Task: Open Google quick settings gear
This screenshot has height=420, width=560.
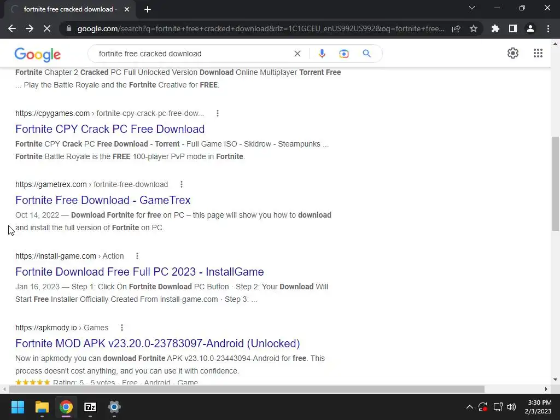Action: click(513, 53)
